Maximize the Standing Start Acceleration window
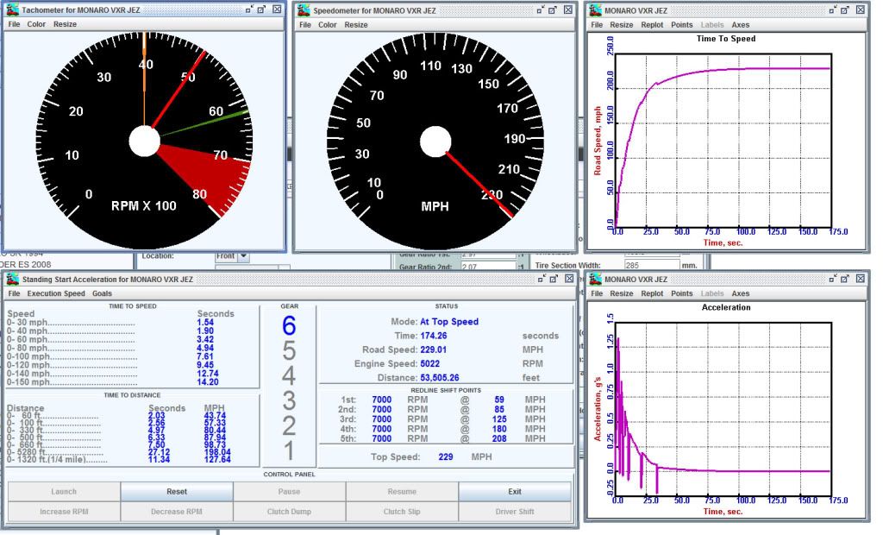This screenshot has width=883, height=535. (554, 279)
